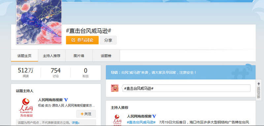Click the user avatar beside post box

(115, 88)
